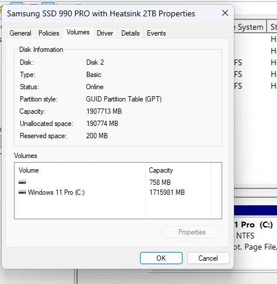This screenshot has height=284, width=277.
Task: Click the System column header in Disk Management
Action: (250, 27)
